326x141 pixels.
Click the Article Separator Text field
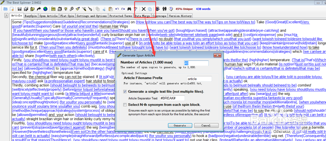pos(172,98)
